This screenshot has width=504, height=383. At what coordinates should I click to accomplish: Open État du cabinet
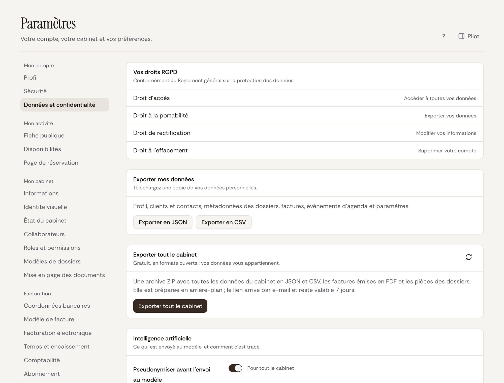click(x=65, y=221)
